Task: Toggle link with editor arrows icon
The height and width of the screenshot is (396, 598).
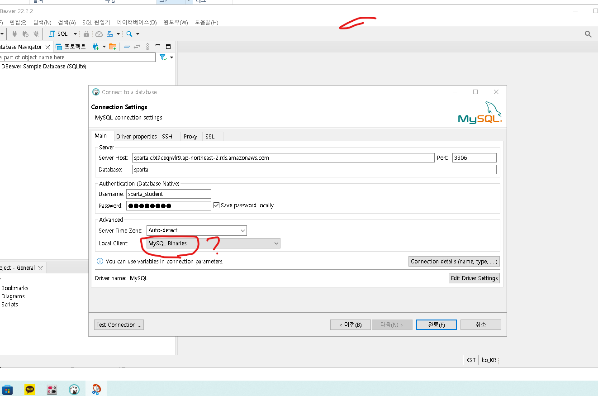Action: (137, 47)
